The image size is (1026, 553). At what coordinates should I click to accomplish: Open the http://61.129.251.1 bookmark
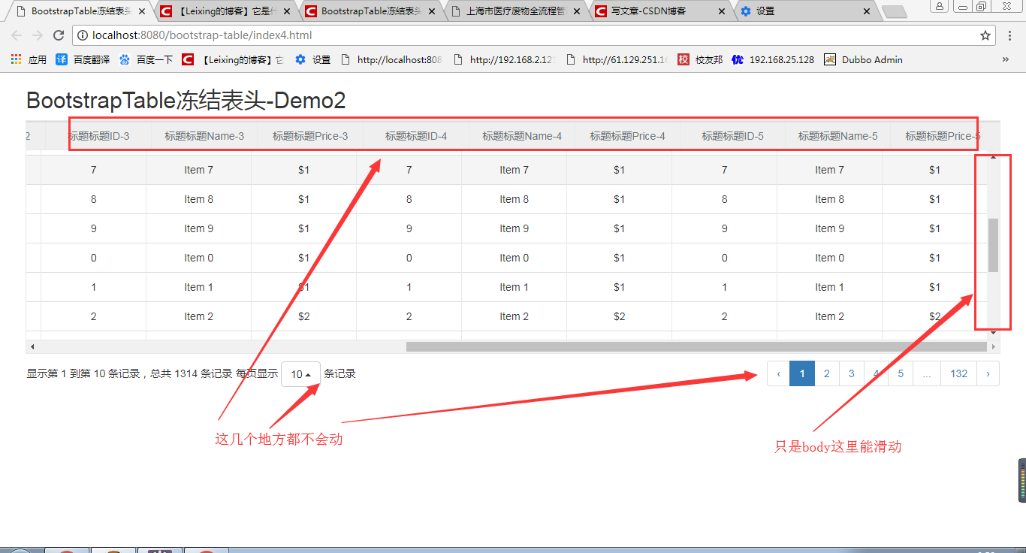617,59
